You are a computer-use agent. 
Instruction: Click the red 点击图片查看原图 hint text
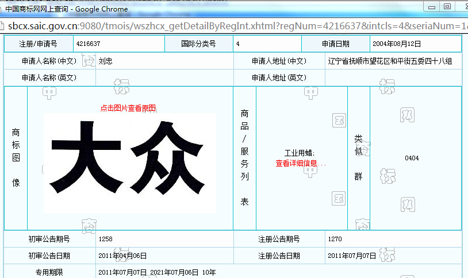pyautogui.click(x=128, y=108)
